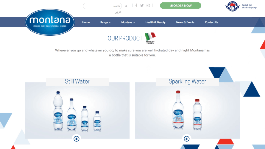Image resolution: width=265 pixels, height=149 pixels.
Task: Click the Montana oval logo
Action: click(50, 22)
